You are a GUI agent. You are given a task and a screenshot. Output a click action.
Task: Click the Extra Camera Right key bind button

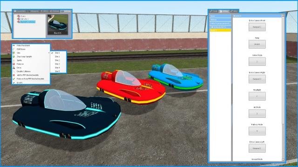click(257, 79)
